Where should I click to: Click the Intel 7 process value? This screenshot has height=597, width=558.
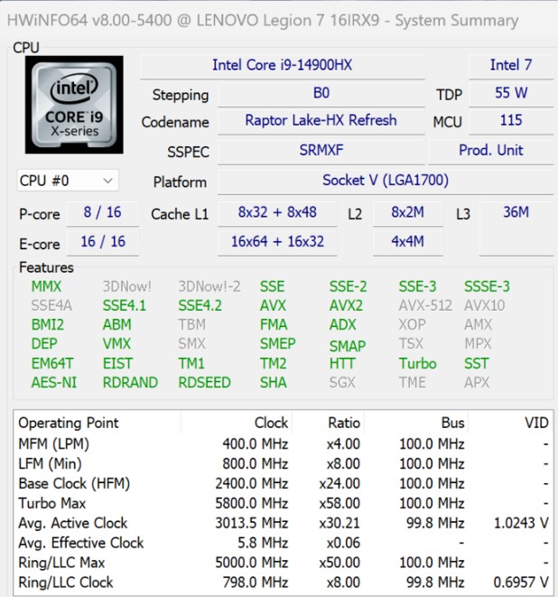(x=511, y=65)
